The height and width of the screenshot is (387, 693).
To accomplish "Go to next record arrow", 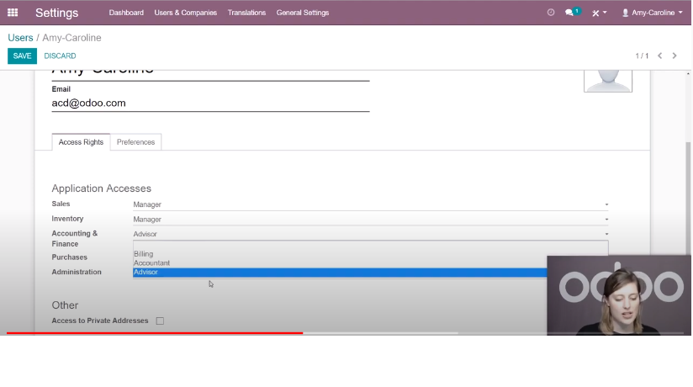I will coord(674,56).
